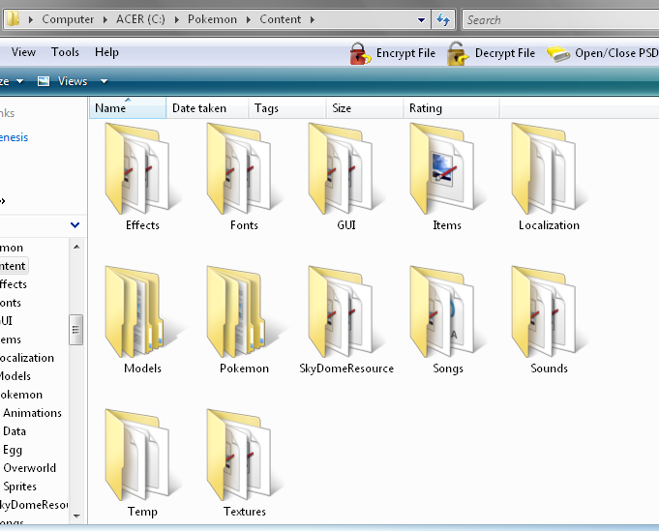
Task: Expand the arrow after Computer breadcrumb
Action: tap(105, 19)
